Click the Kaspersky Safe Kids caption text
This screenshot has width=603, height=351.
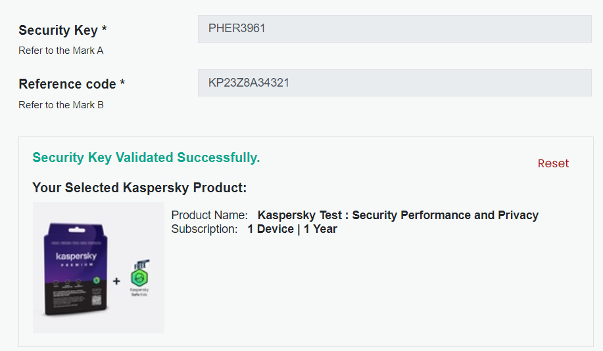click(x=139, y=292)
